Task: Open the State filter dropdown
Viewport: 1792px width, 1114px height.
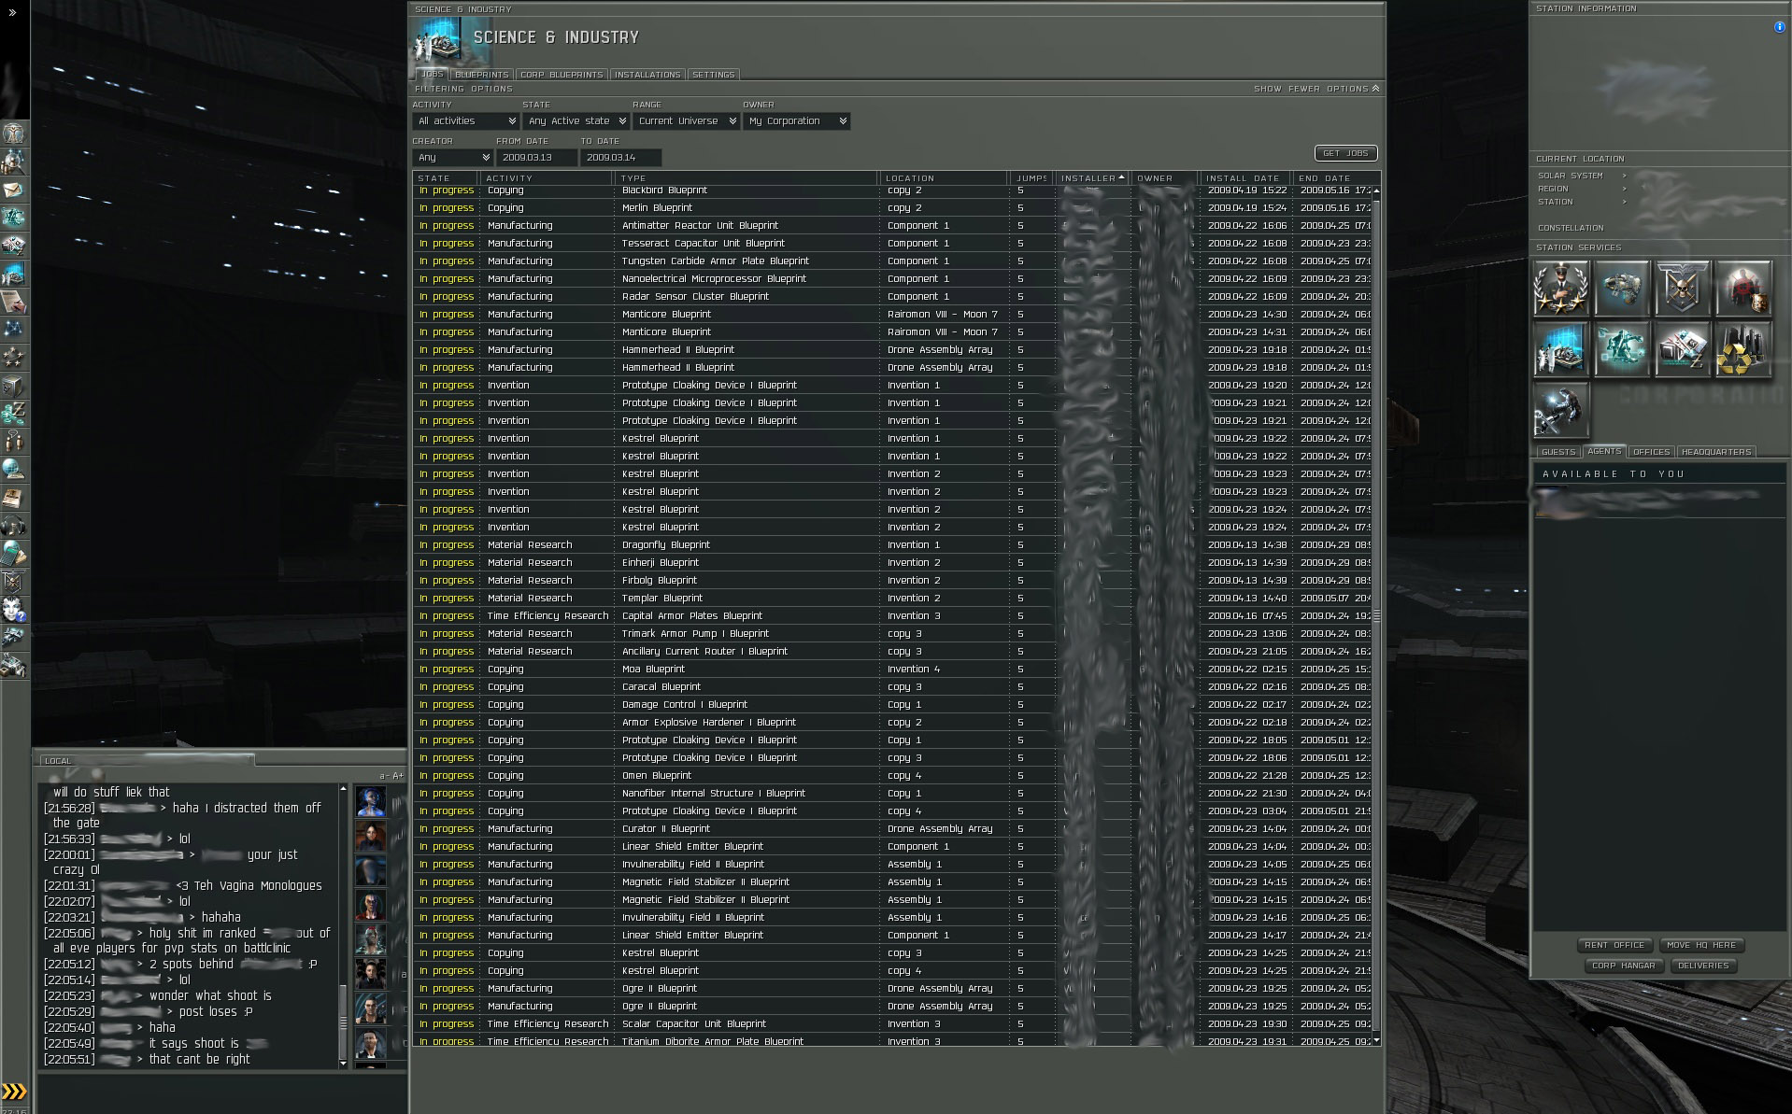Action: point(576,121)
